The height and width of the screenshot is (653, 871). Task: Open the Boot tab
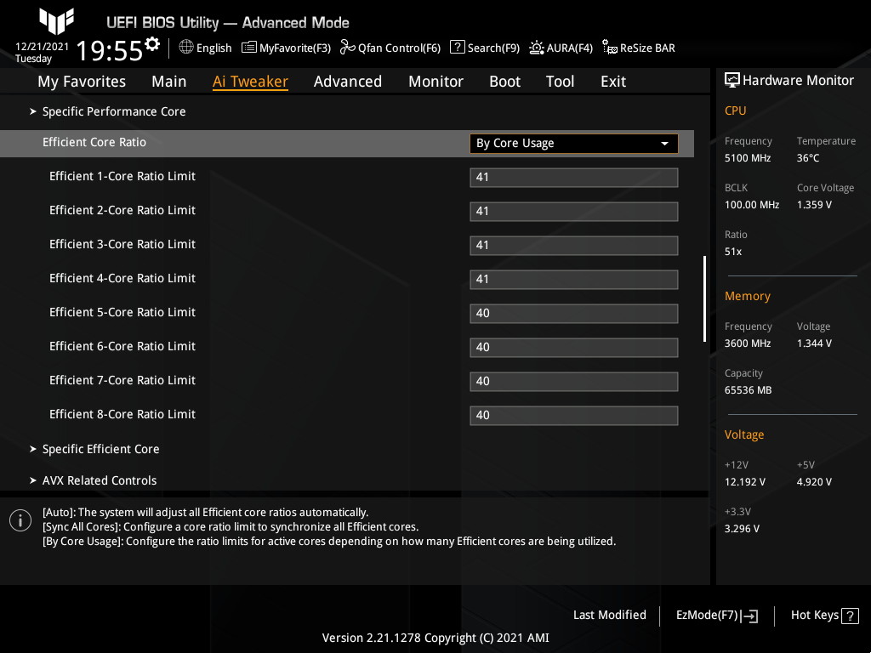(x=504, y=82)
